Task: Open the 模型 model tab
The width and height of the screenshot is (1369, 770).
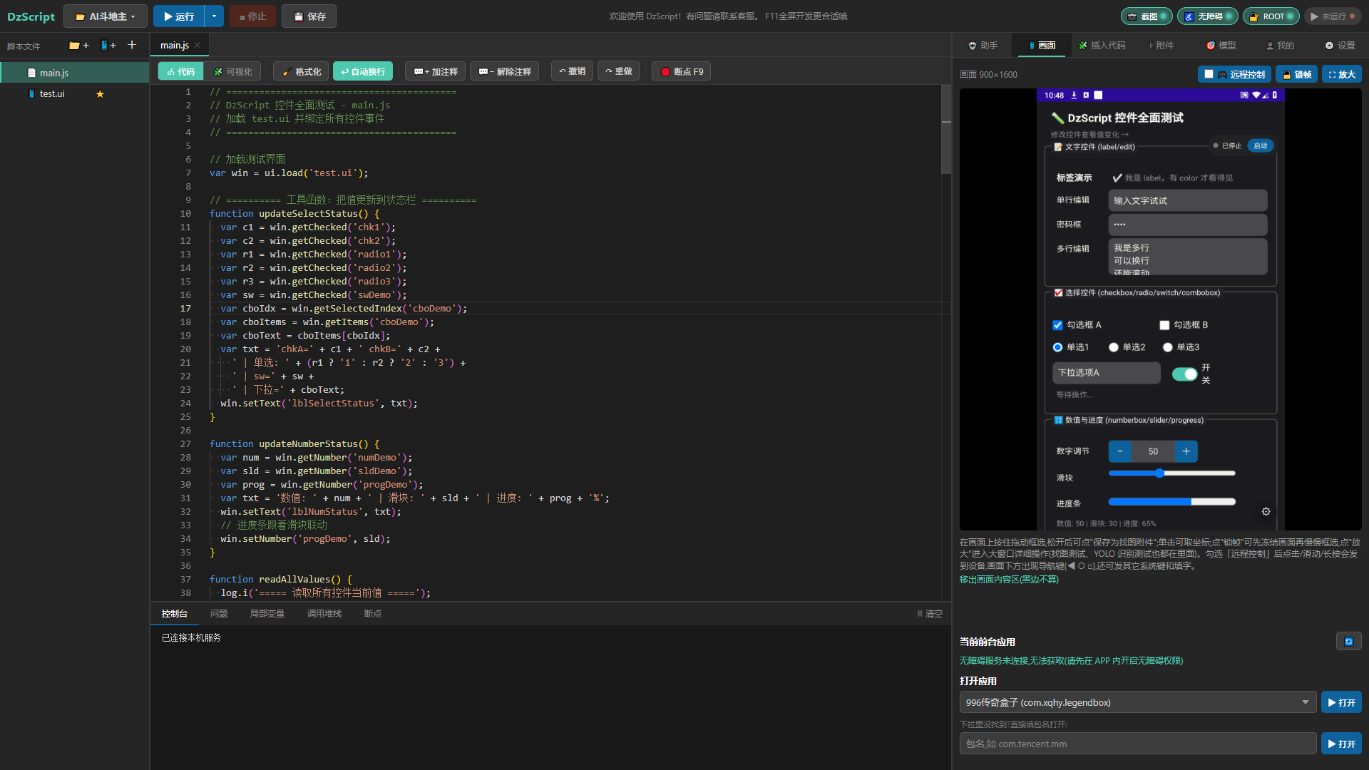Action: pos(1221,45)
